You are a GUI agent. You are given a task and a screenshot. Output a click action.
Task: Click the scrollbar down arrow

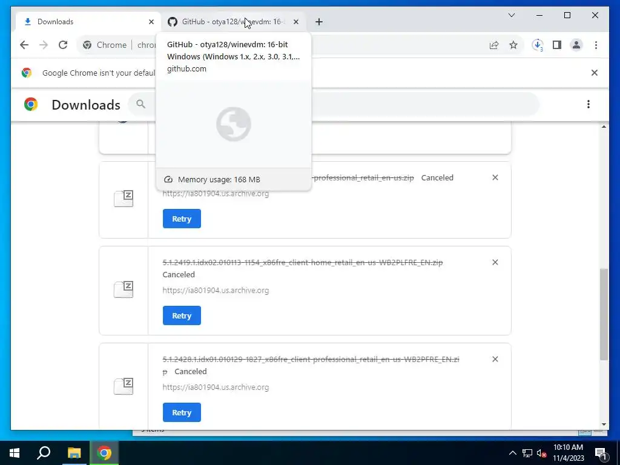[604, 424]
